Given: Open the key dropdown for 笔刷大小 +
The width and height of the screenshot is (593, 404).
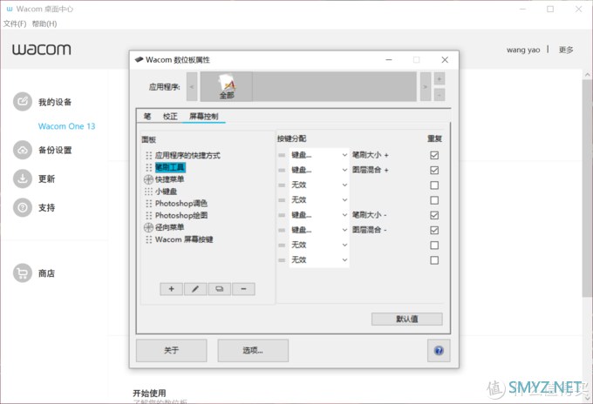Looking at the screenshot, I should [319, 155].
